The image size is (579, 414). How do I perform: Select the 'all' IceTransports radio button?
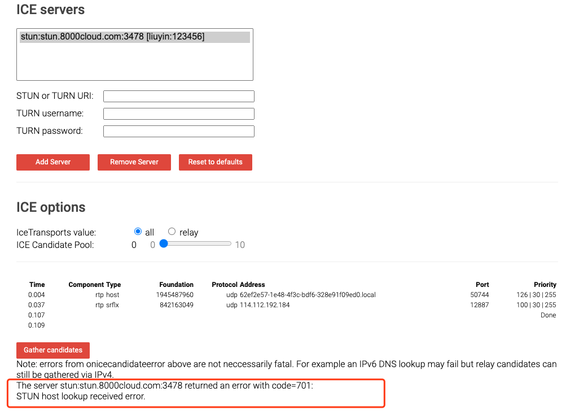click(x=138, y=232)
